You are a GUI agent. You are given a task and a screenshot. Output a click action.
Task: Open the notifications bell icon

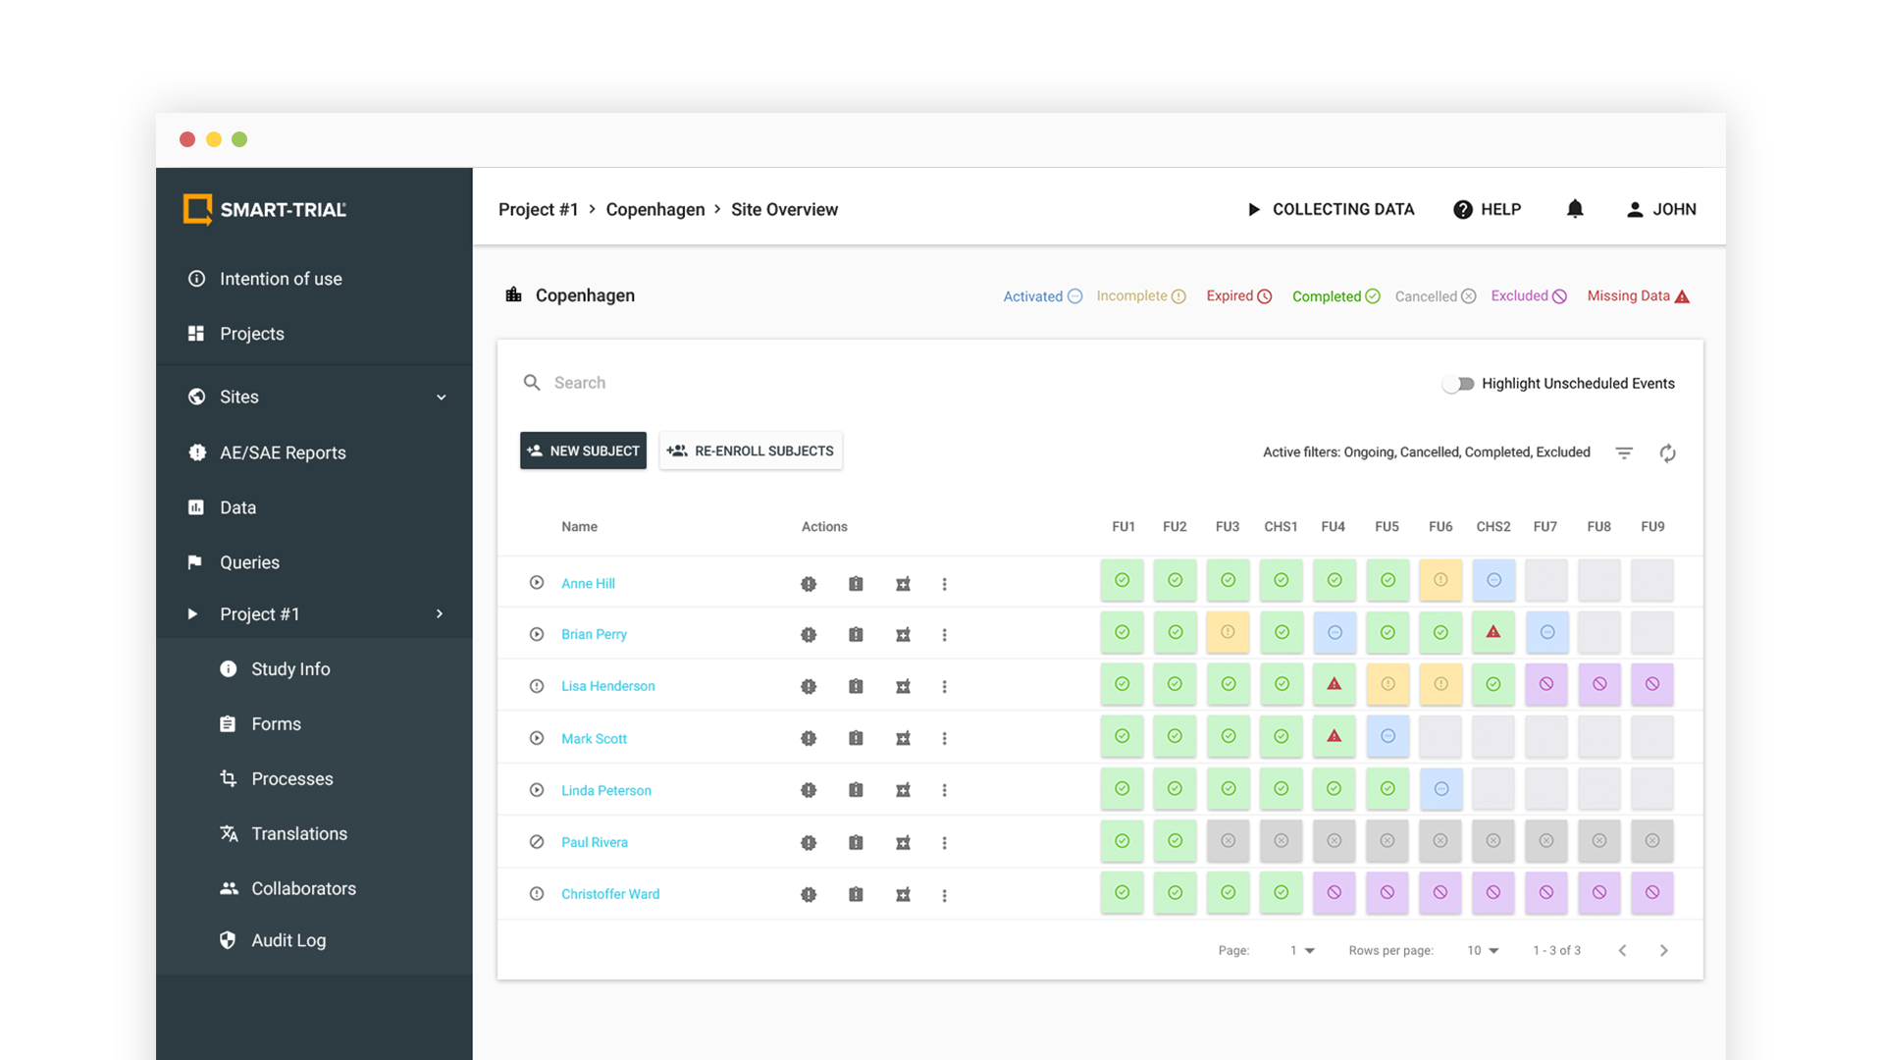[1575, 209]
